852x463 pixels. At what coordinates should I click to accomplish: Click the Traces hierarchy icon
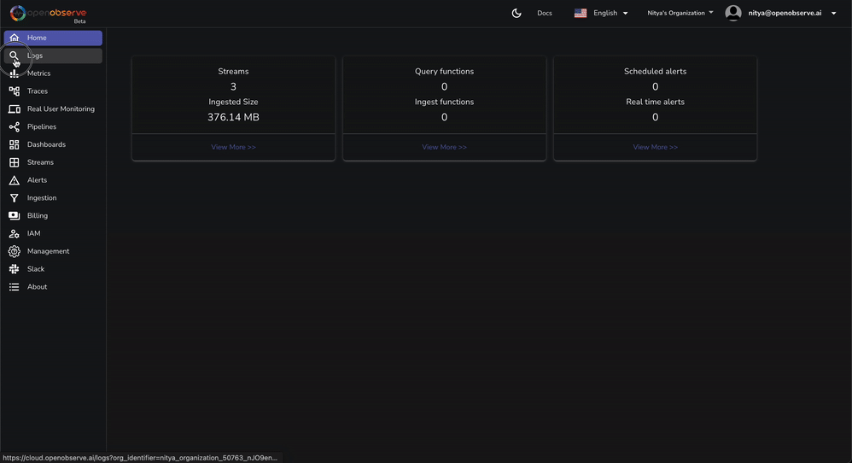point(15,91)
